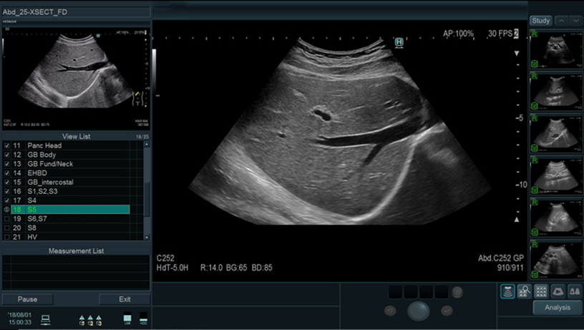
Task: Select the ultrasound probe icon
Action: [x=507, y=291]
